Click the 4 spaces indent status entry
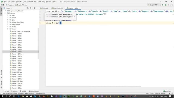 157,93
